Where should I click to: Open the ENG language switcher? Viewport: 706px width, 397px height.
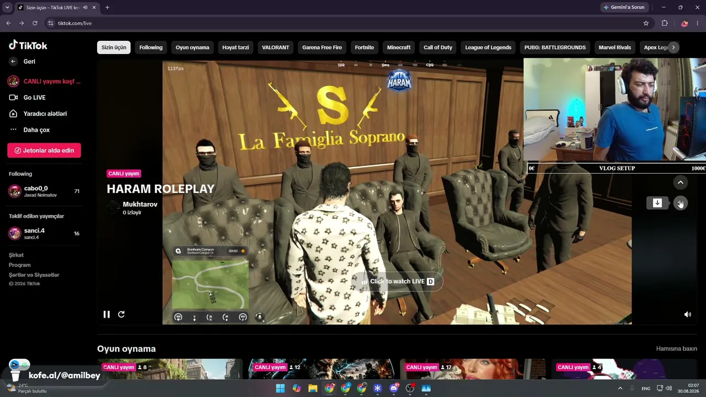pyautogui.click(x=646, y=389)
